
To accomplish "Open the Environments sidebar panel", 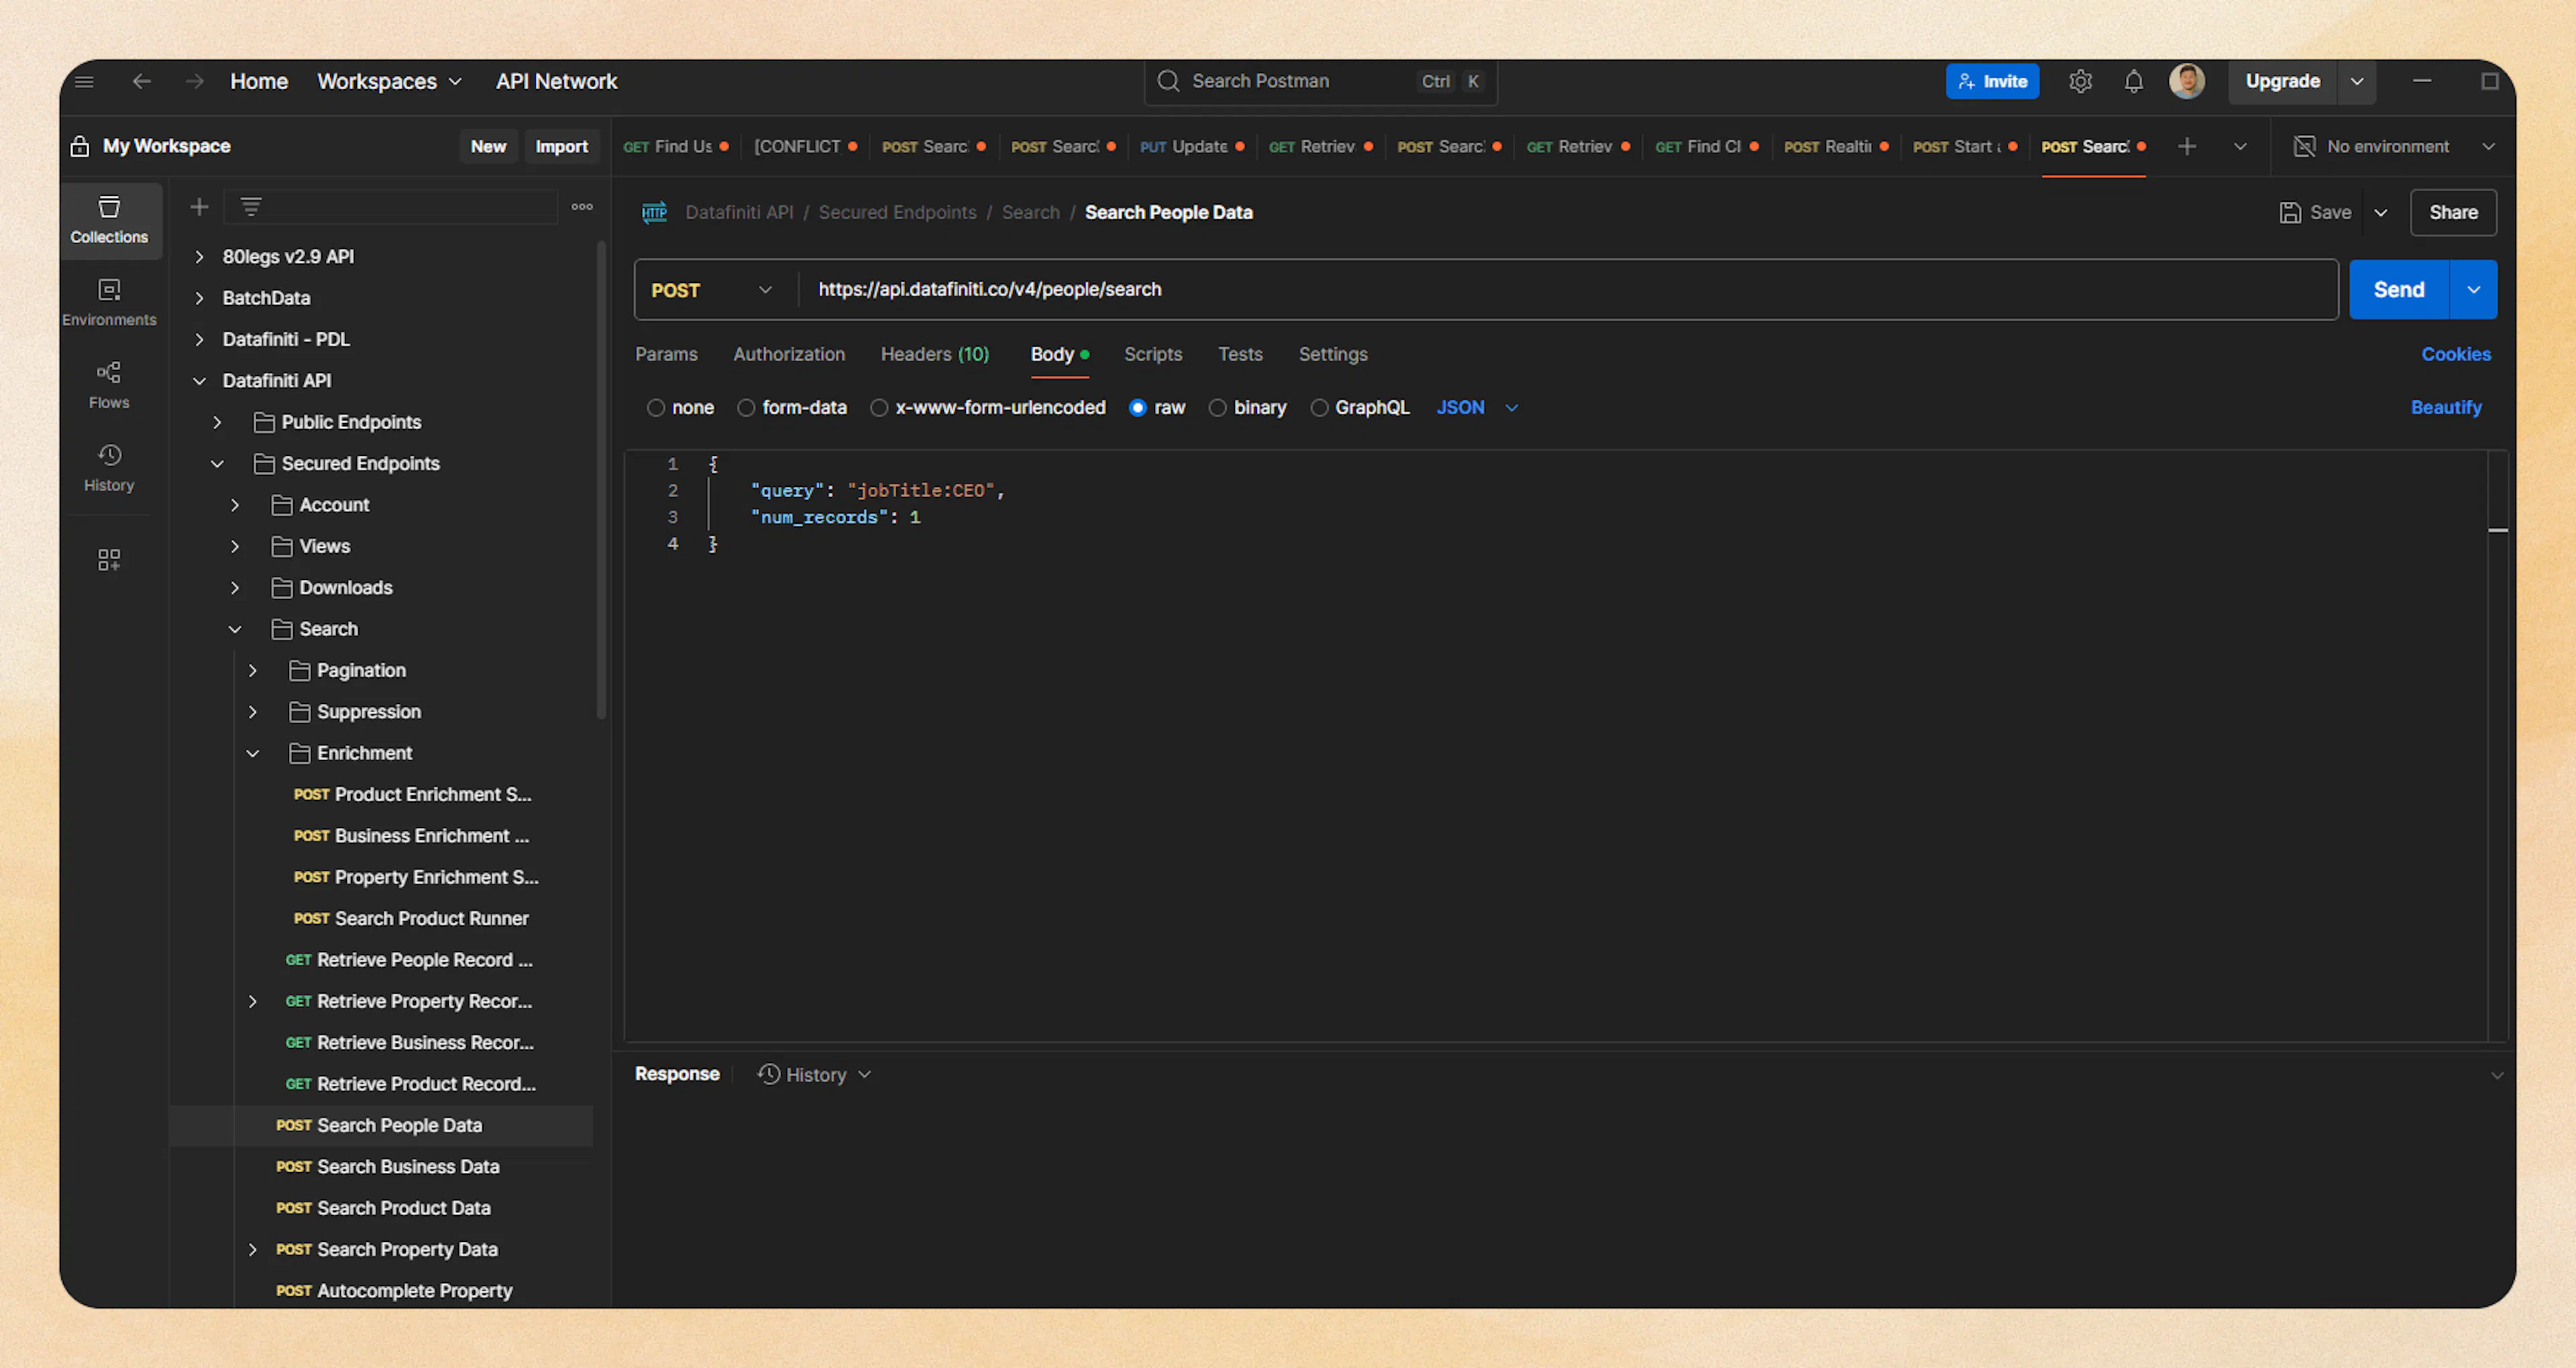I will pyautogui.click(x=109, y=301).
